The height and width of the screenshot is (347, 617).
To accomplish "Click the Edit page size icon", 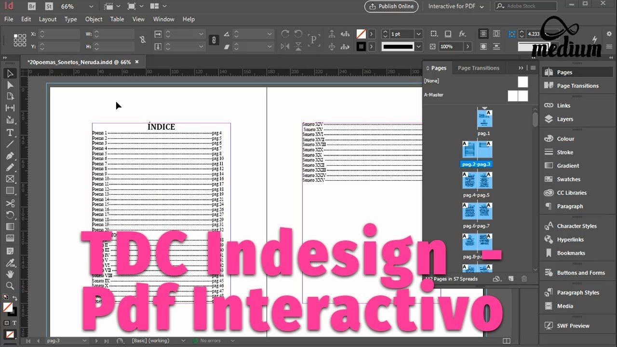I will (497, 279).
